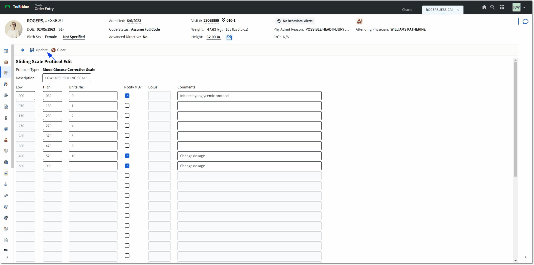Select the highlighted doctor sidebar icon
534x265 pixels.
point(6,73)
